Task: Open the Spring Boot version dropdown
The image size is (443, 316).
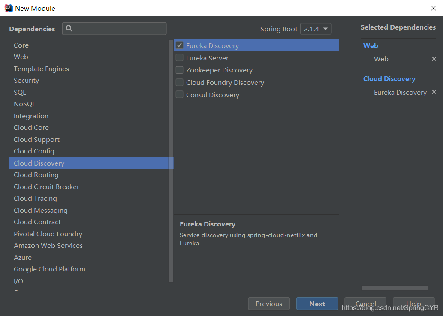Action: pyautogui.click(x=316, y=29)
